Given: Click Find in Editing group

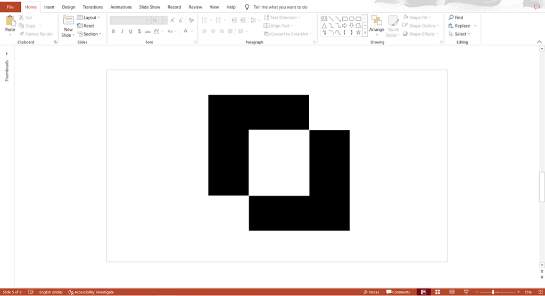Looking at the screenshot, I should (x=456, y=18).
